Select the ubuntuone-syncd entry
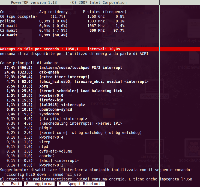 (56, 109)
